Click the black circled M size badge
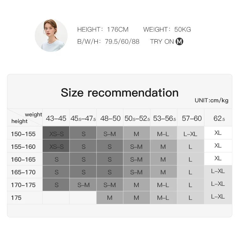 [179, 41]
